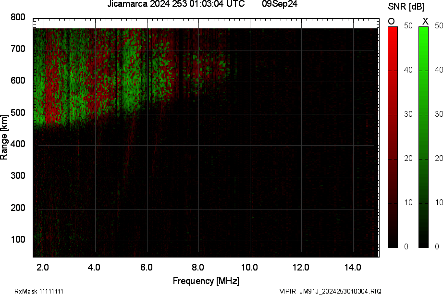Screen dimensions: 443x295
Task: Click the 'X' label above green colorbar
Action: [425, 22]
